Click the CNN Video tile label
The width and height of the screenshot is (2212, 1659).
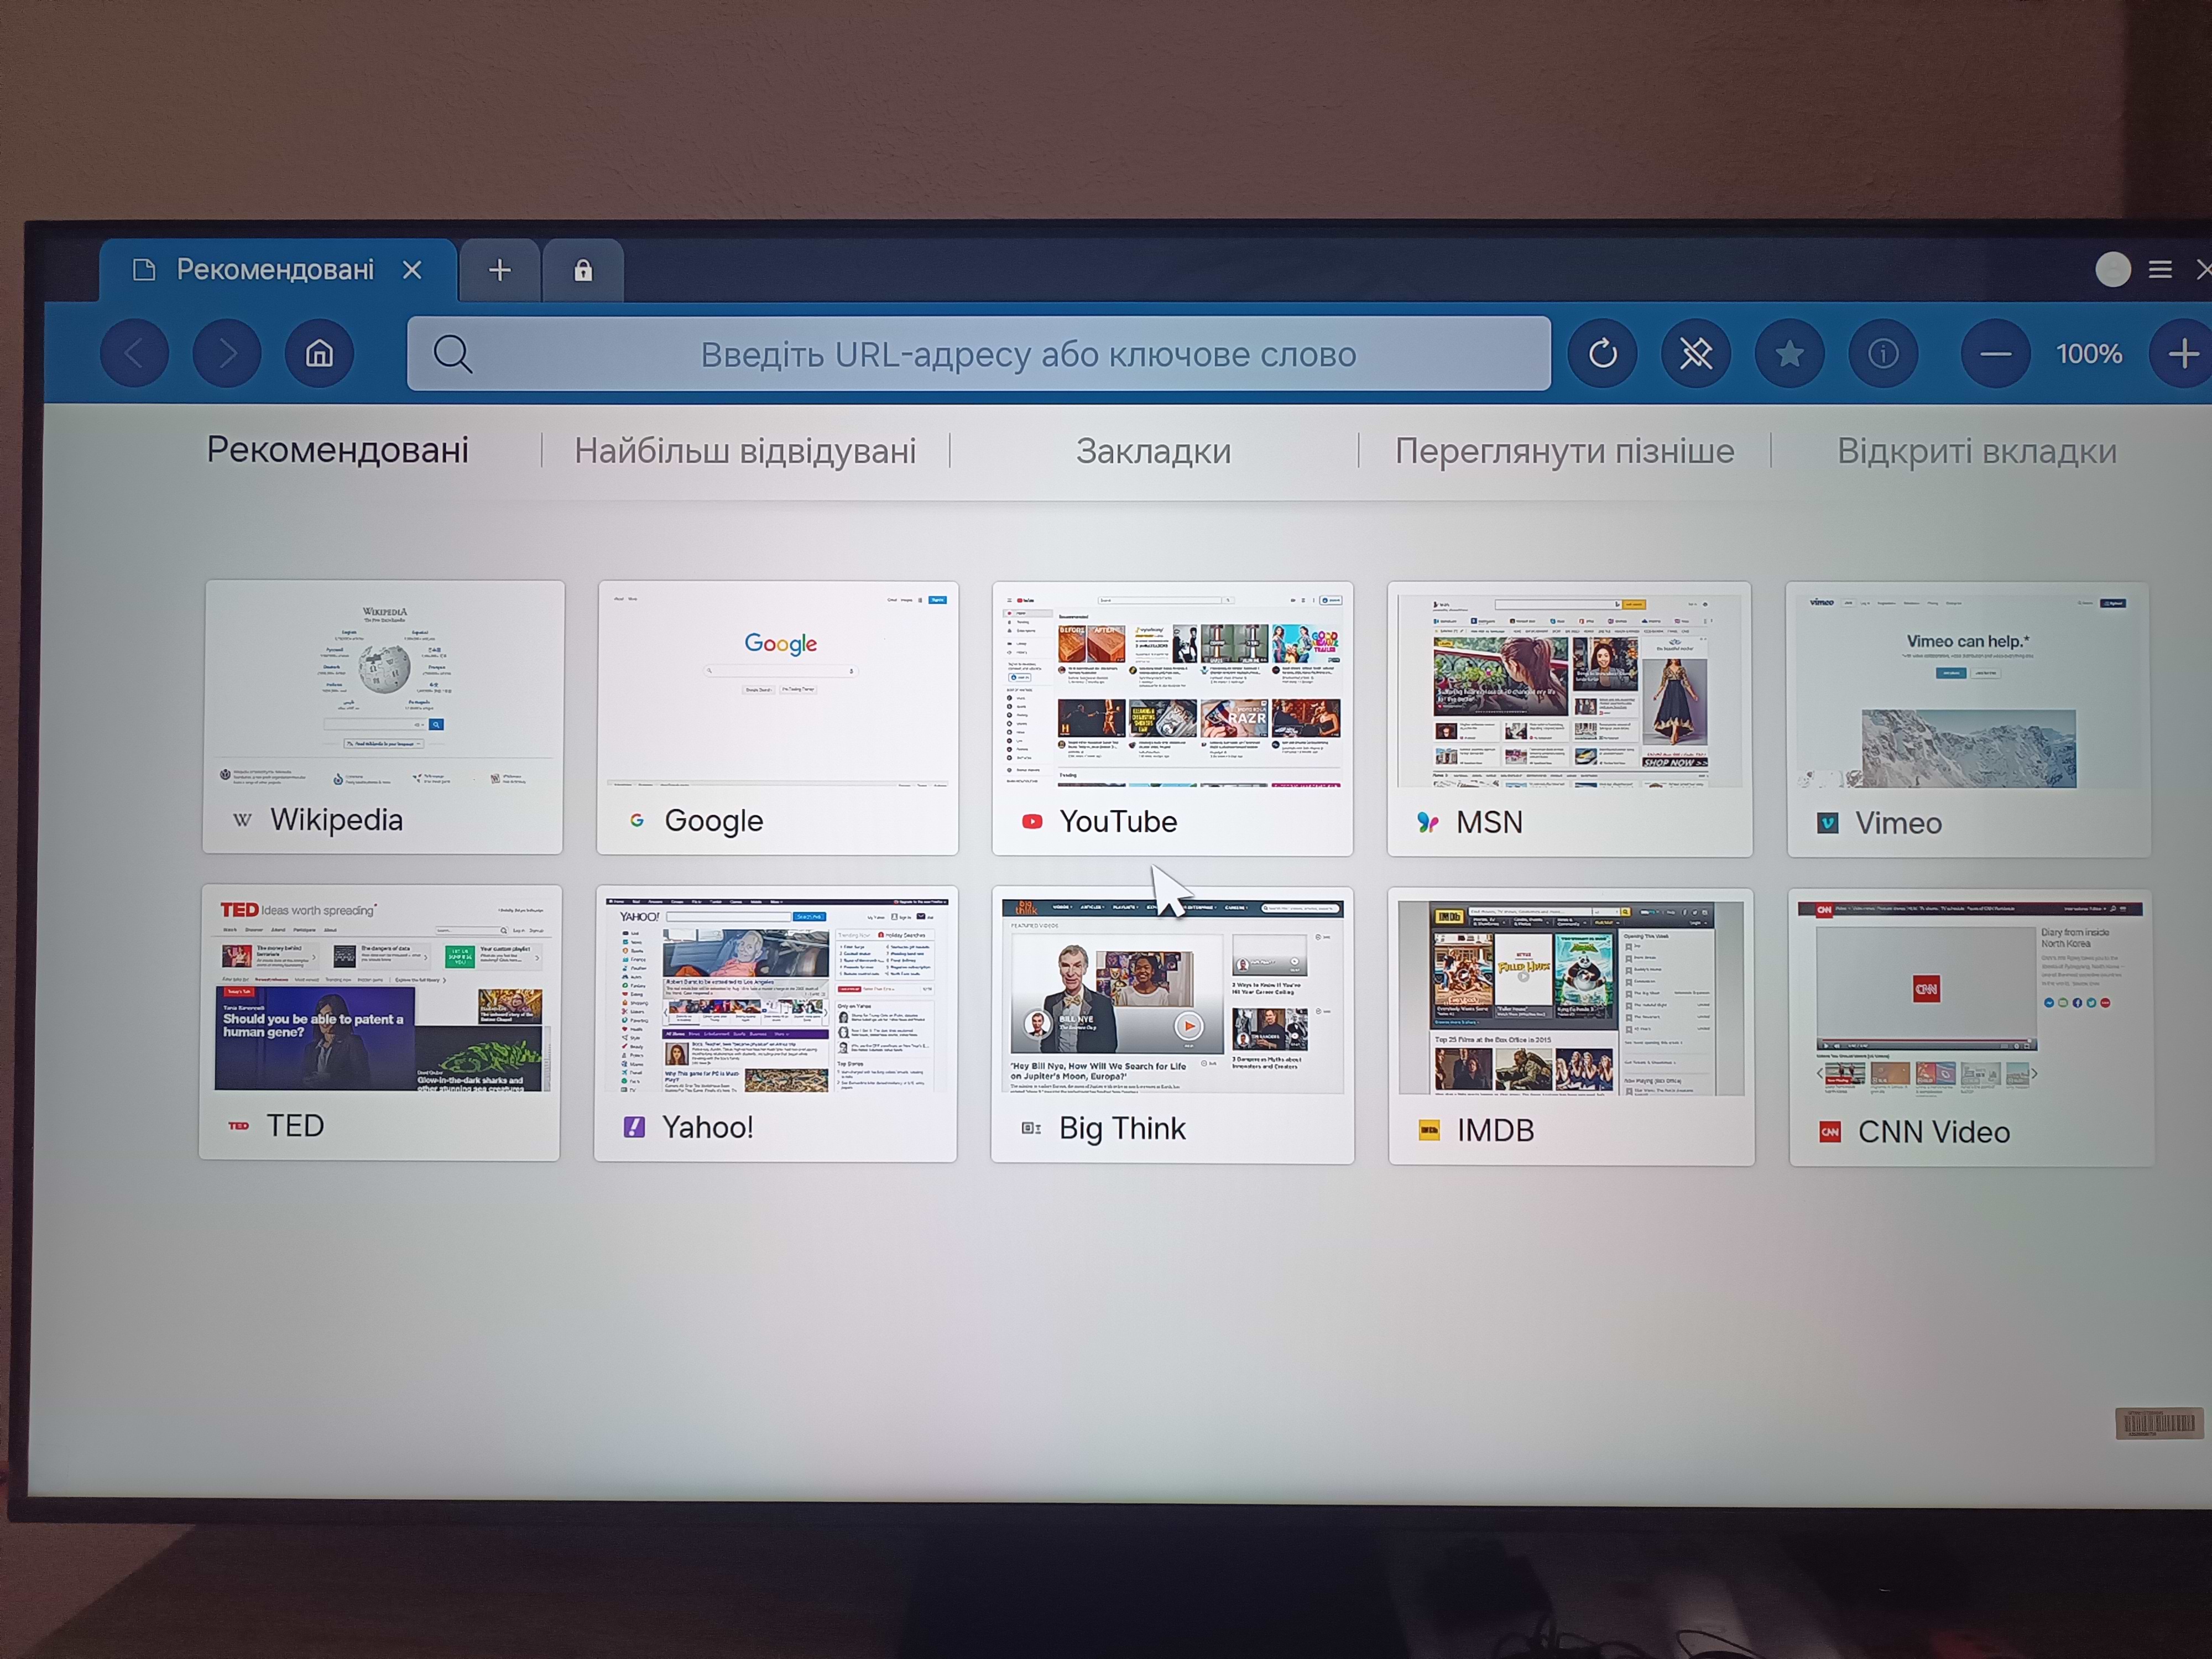point(1934,1132)
